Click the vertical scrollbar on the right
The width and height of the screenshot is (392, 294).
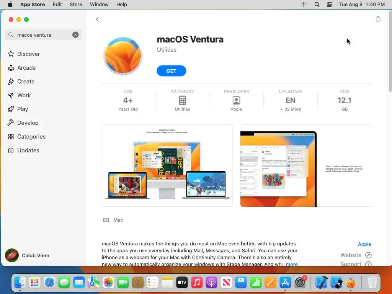point(390,51)
